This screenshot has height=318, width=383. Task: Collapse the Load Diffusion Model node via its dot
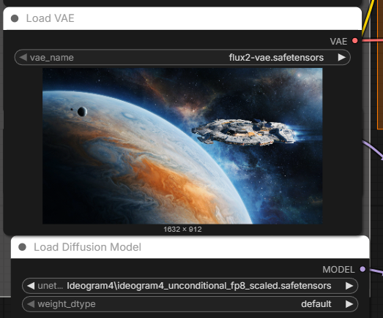[22, 247]
